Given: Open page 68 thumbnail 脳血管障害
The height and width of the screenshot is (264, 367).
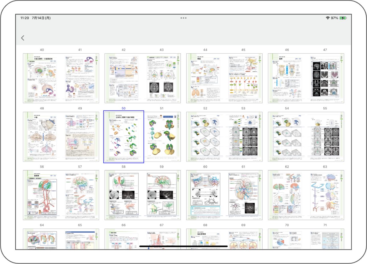Looking at the screenshot, I should (x=205, y=239).
